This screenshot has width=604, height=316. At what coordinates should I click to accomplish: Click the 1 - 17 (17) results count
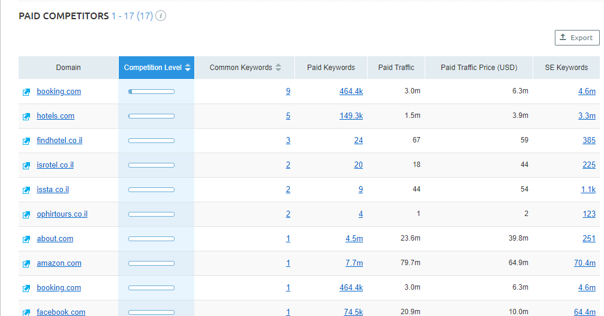(x=132, y=16)
